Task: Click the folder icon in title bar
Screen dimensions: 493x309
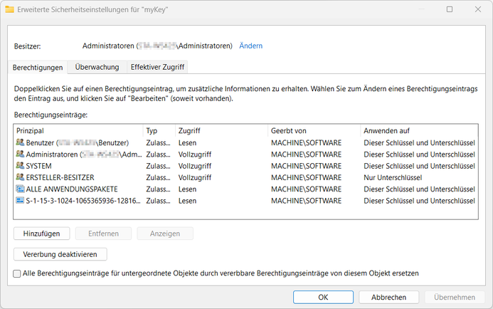Action: point(8,9)
